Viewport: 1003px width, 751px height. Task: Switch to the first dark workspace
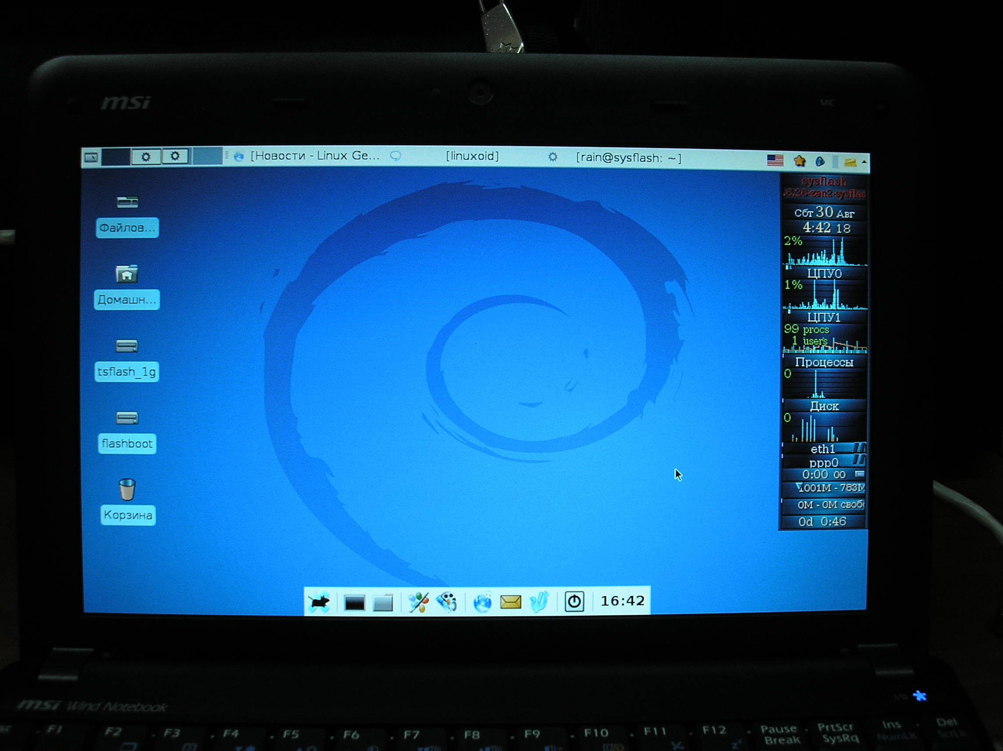pyautogui.click(x=116, y=157)
